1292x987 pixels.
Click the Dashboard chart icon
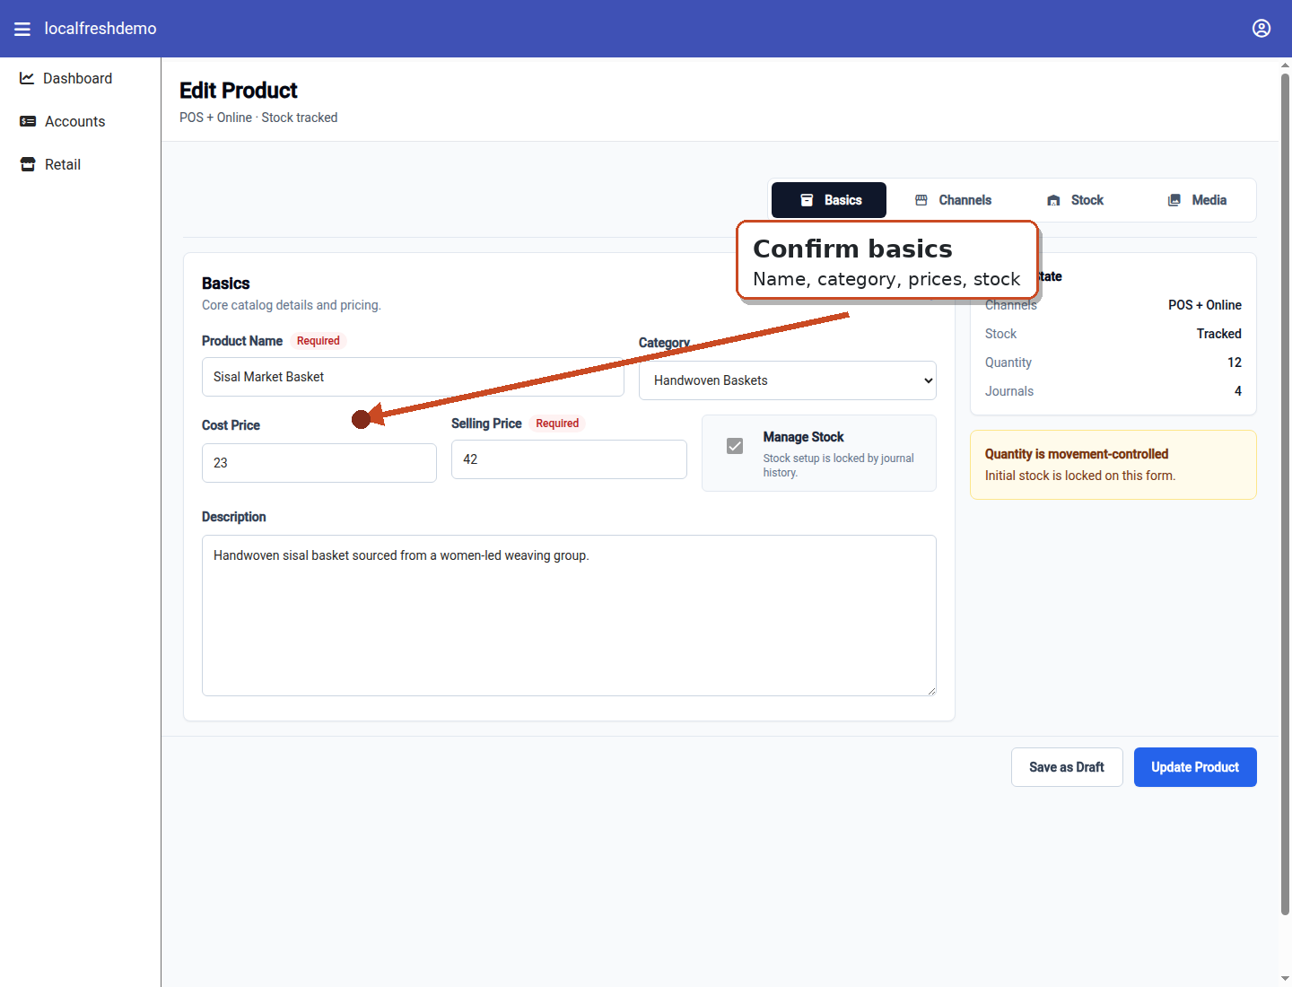27,78
